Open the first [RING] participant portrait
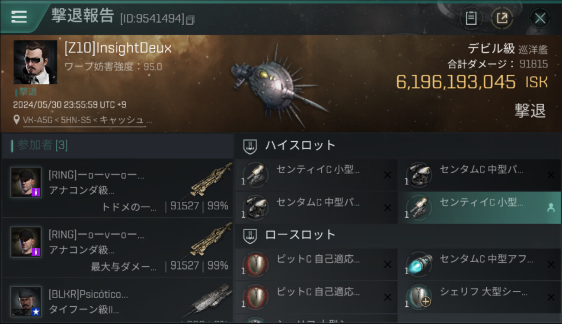Image resolution: width=562 pixels, height=324 pixels. (26, 182)
